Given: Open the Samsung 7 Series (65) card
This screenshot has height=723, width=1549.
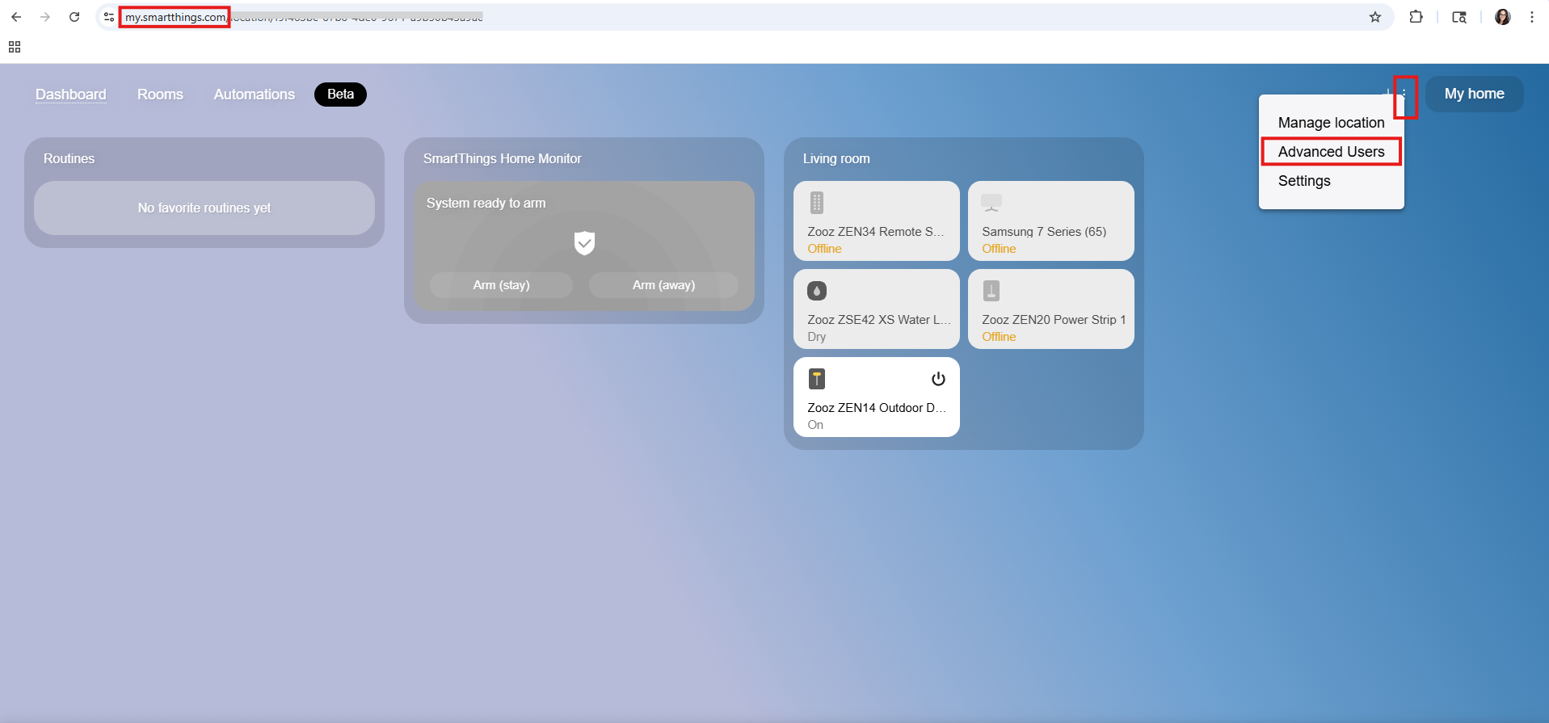Looking at the screenshot, I should click(1051, 221).
